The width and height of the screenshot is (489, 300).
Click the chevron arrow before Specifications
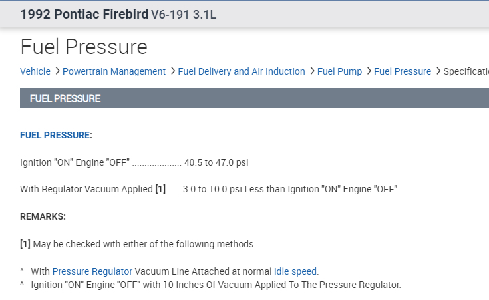tap(438, 71)
